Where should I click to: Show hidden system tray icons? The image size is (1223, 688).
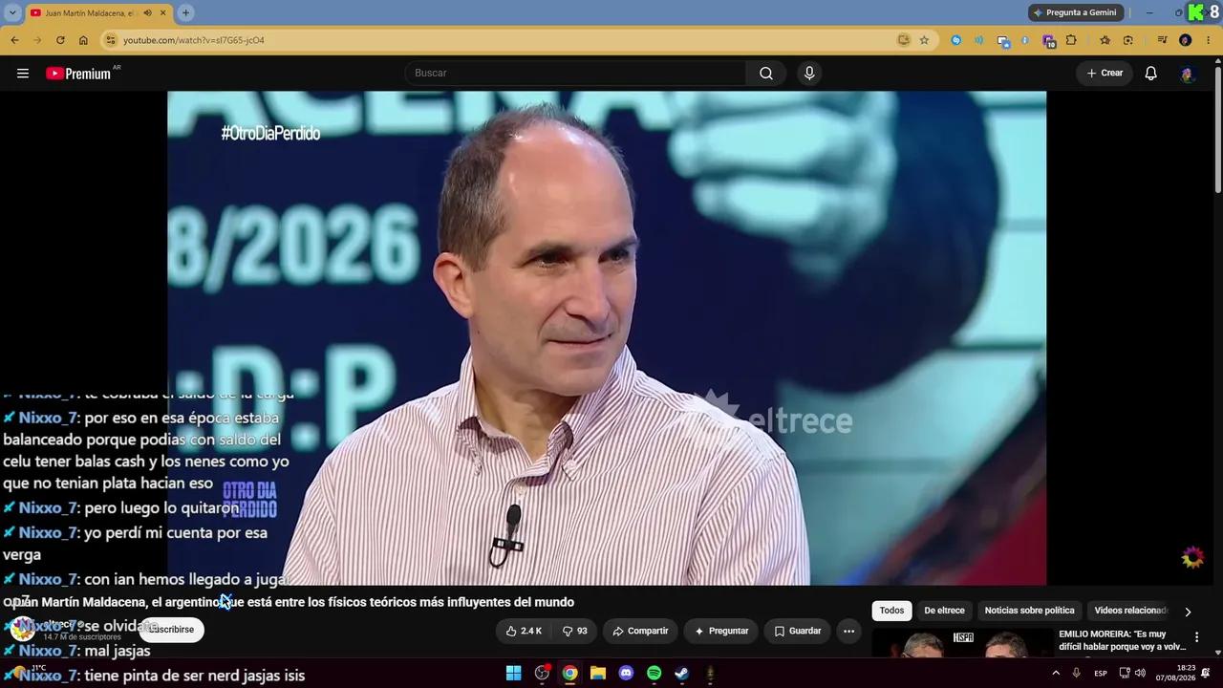coord(1055,674)
